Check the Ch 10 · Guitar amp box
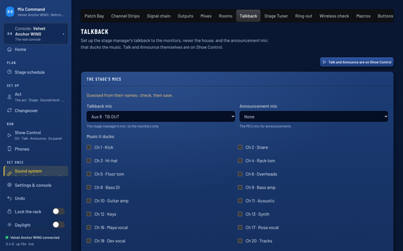 89,201
